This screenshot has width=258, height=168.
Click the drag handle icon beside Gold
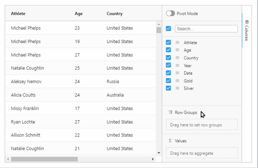(177, 81)
